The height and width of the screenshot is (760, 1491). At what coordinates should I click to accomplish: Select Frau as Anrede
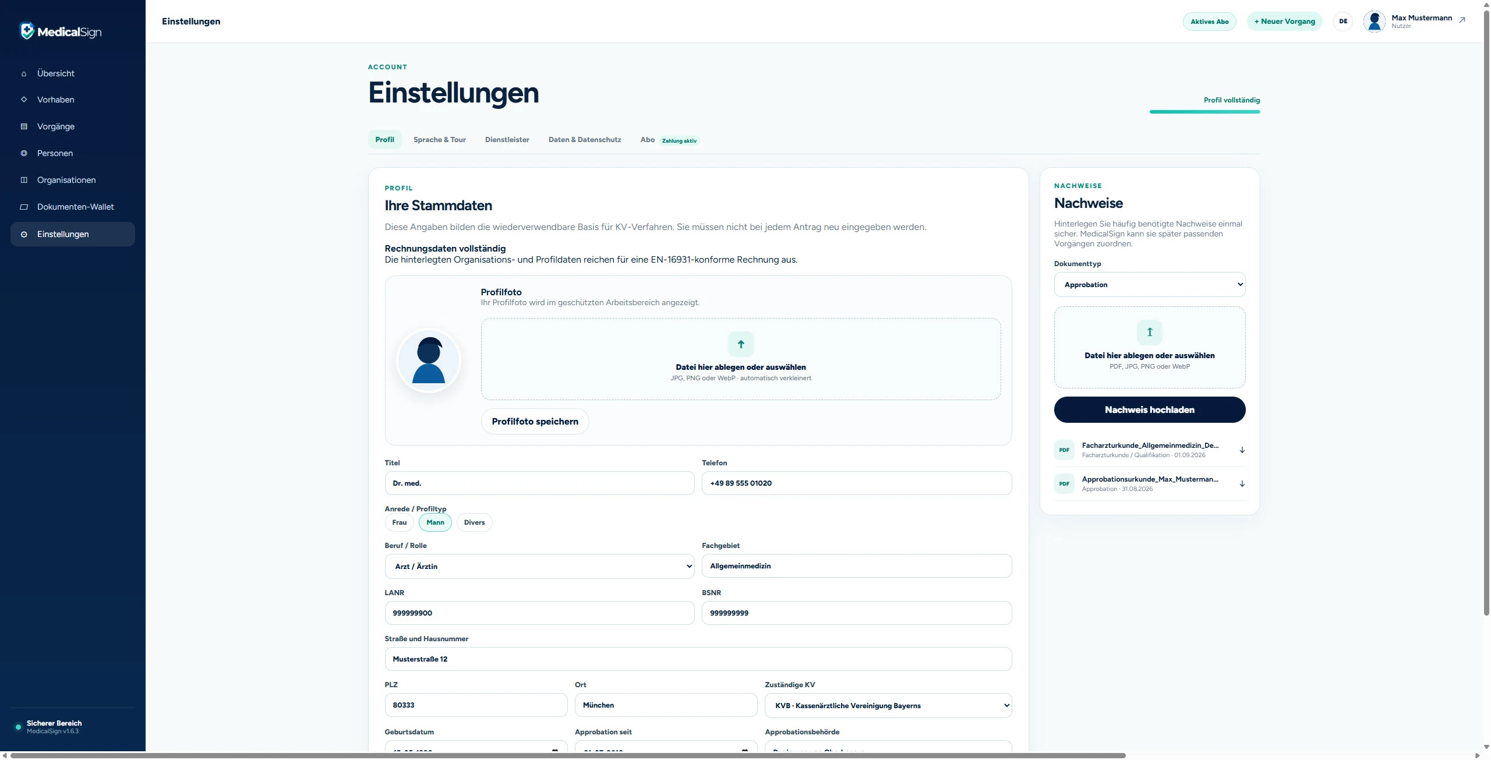pyautogui.click(x=400, y=522)
